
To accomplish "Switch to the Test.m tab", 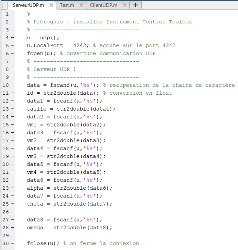I will coord(67,5).
